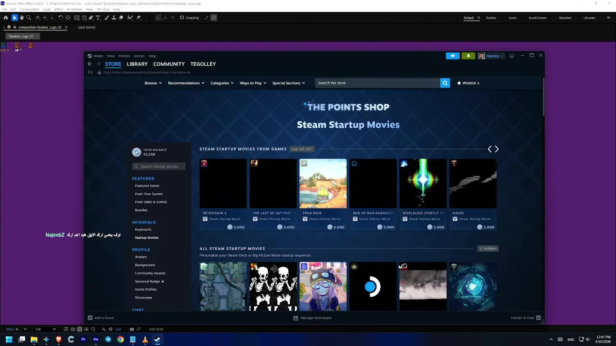
Task: Select the Puppet Pin tool
Action: [x=139, y=18]
